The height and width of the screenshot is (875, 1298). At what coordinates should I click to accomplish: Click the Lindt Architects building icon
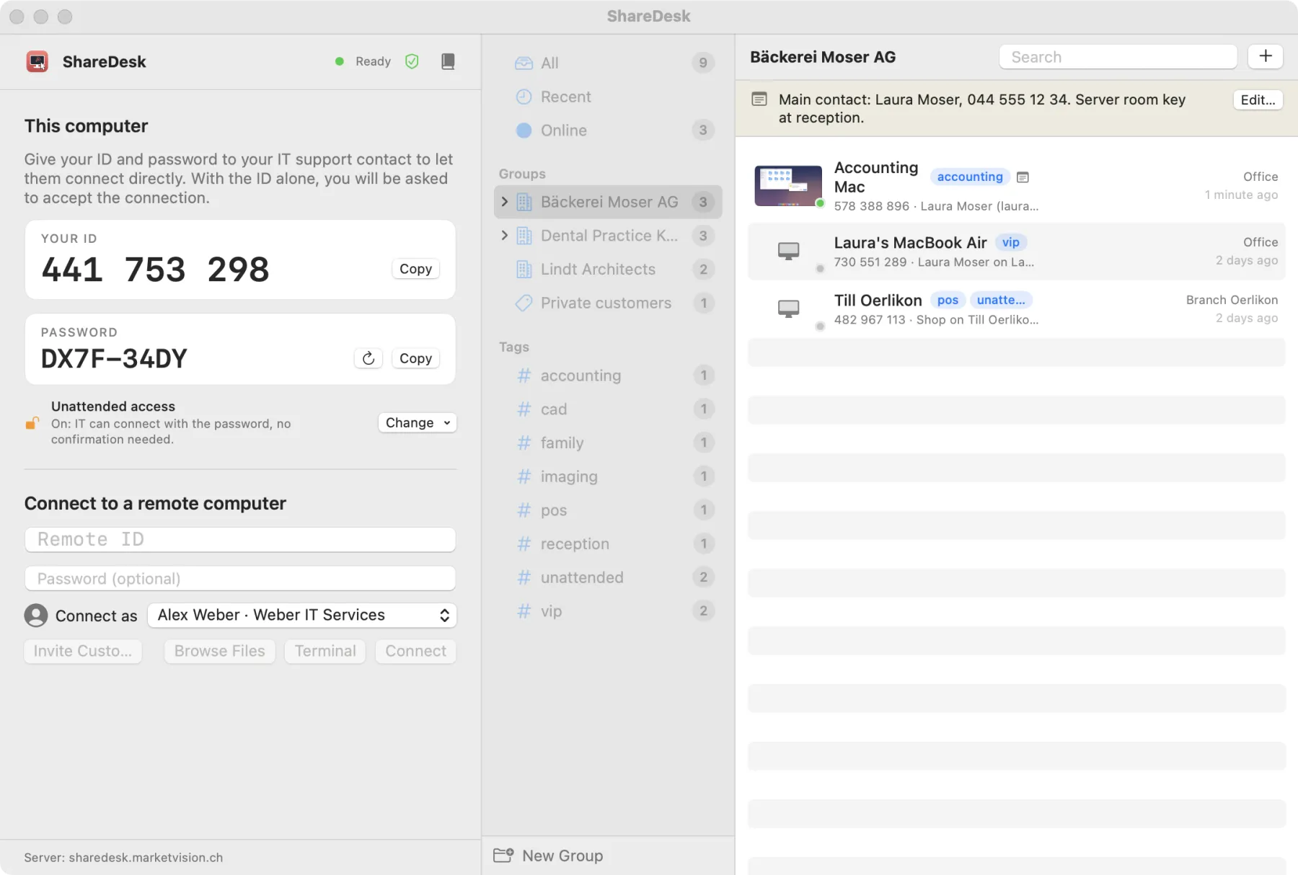coord(524,270)
